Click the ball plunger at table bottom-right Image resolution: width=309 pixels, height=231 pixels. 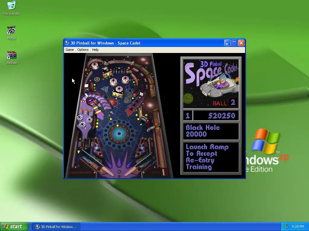[164, 172]
